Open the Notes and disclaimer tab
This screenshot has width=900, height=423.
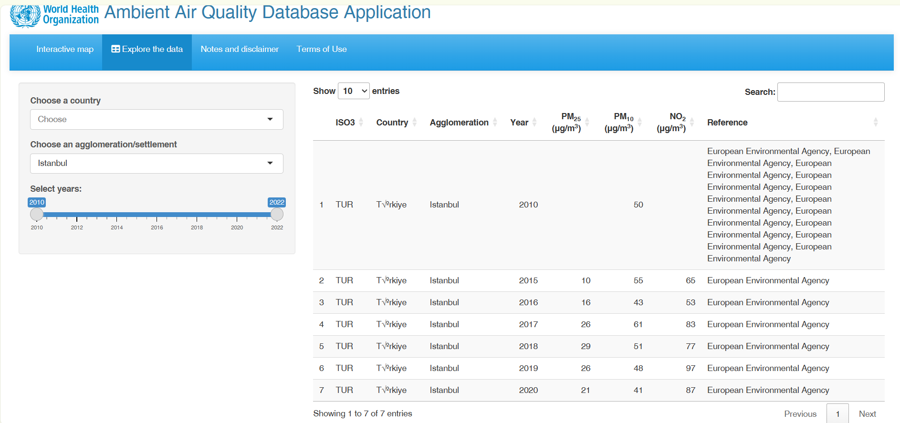pyautogui.click(x=240, y=49)
